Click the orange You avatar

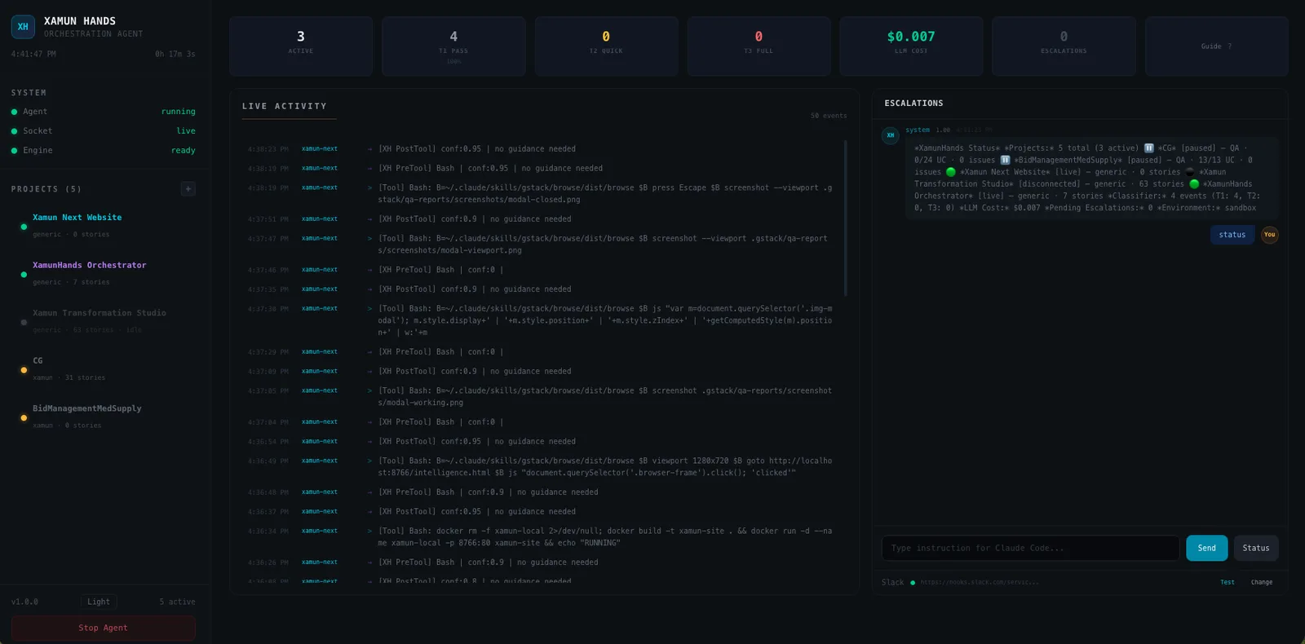[1270, 235]
